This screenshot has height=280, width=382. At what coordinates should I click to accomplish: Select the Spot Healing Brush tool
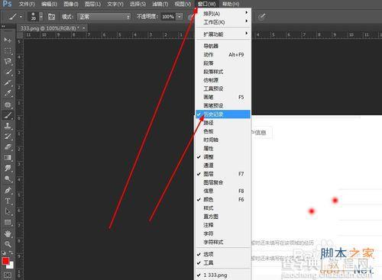[x=8, y=105]
